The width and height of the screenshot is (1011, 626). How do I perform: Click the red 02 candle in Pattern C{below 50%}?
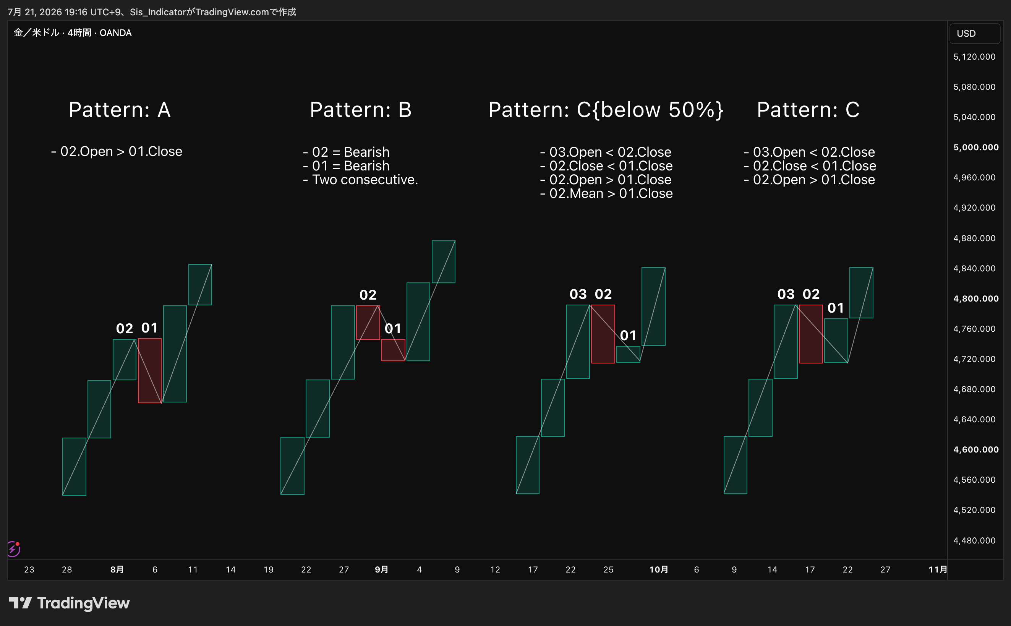click(x=603, y=334)
